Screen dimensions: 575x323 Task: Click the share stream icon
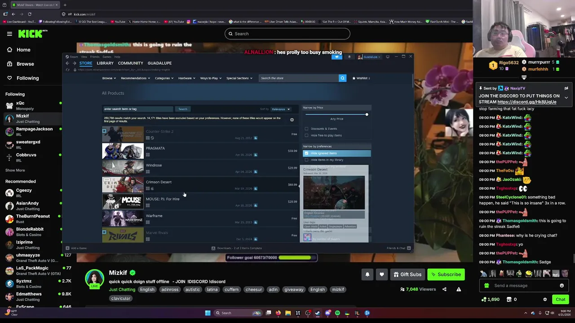[444, 289]
